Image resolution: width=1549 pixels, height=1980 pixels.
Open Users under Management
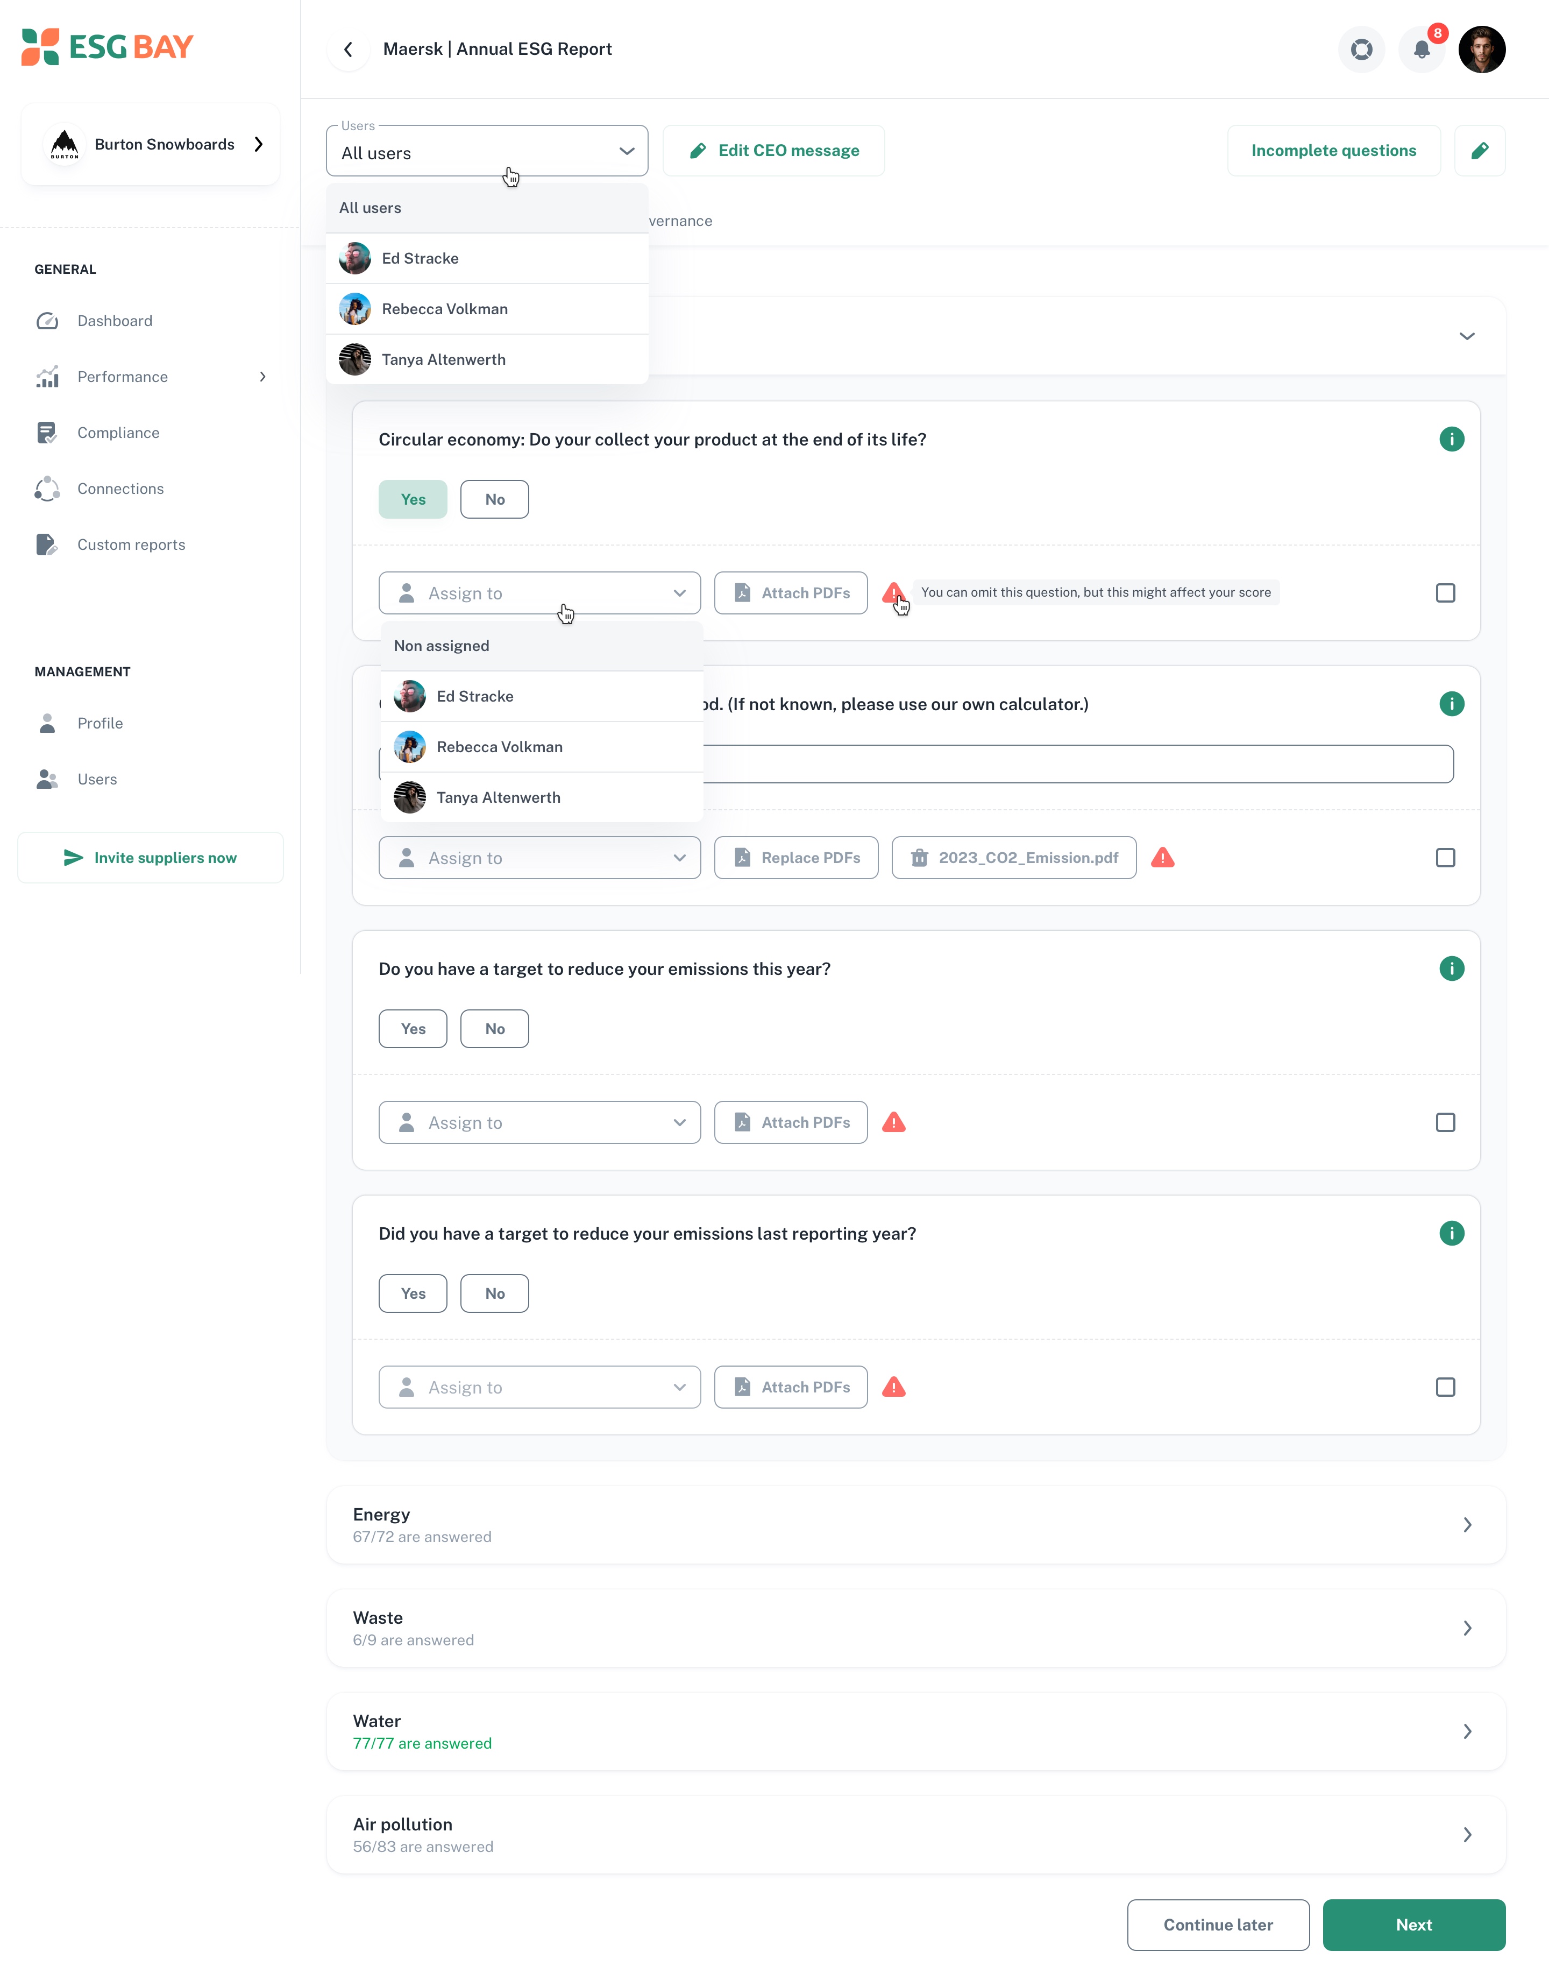98,779
